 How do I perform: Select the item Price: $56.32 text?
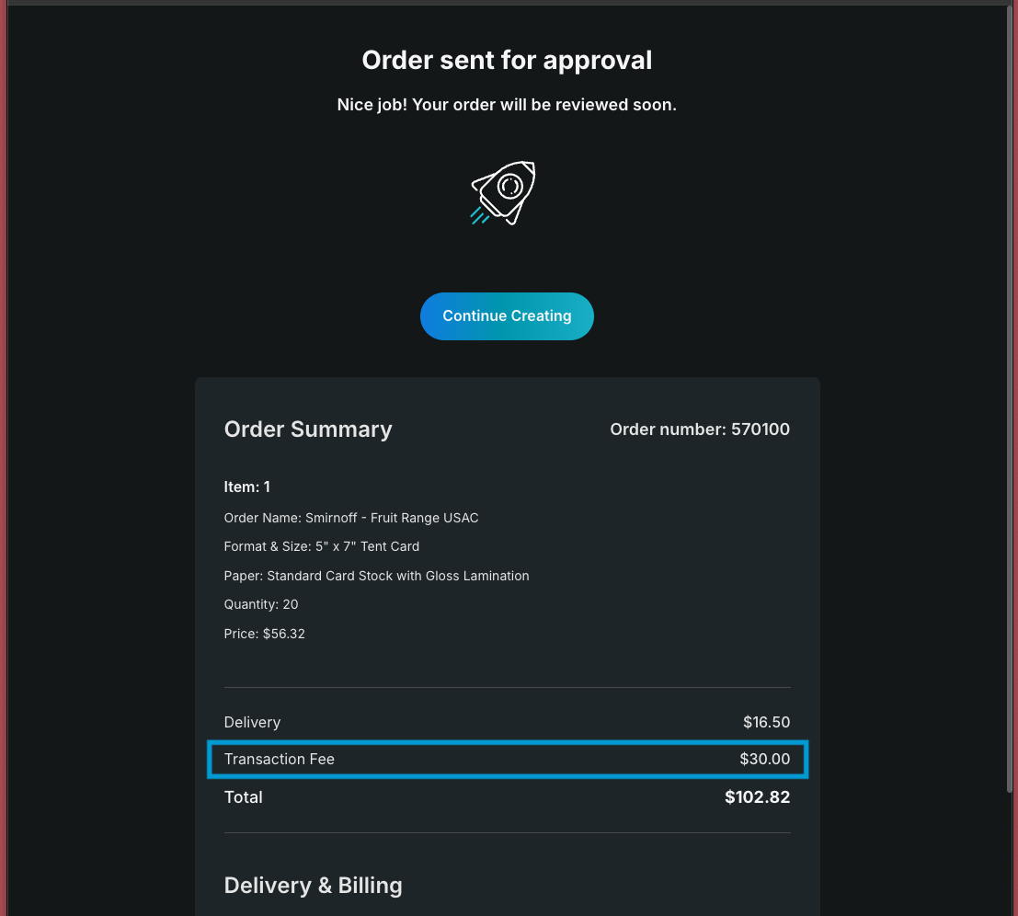pyautogui.click(x=264, y=633)
